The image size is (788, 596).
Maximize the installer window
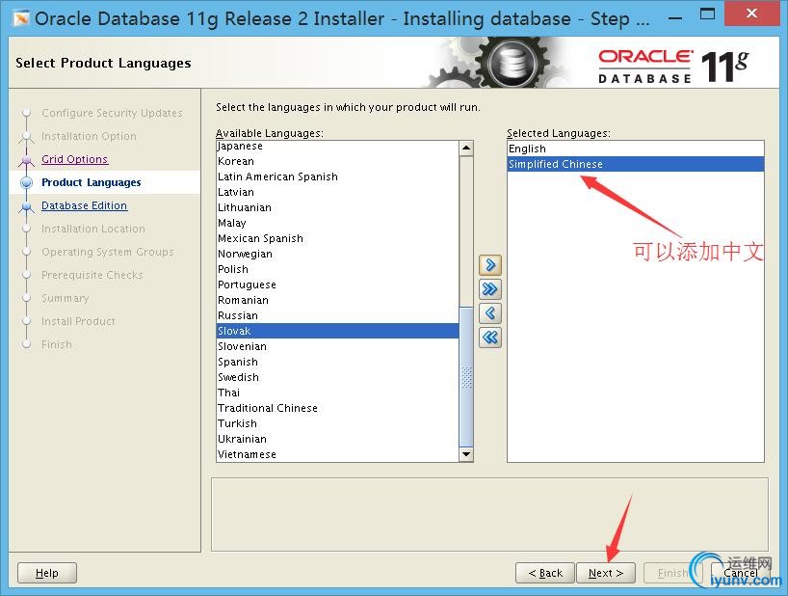click(707, 14)
